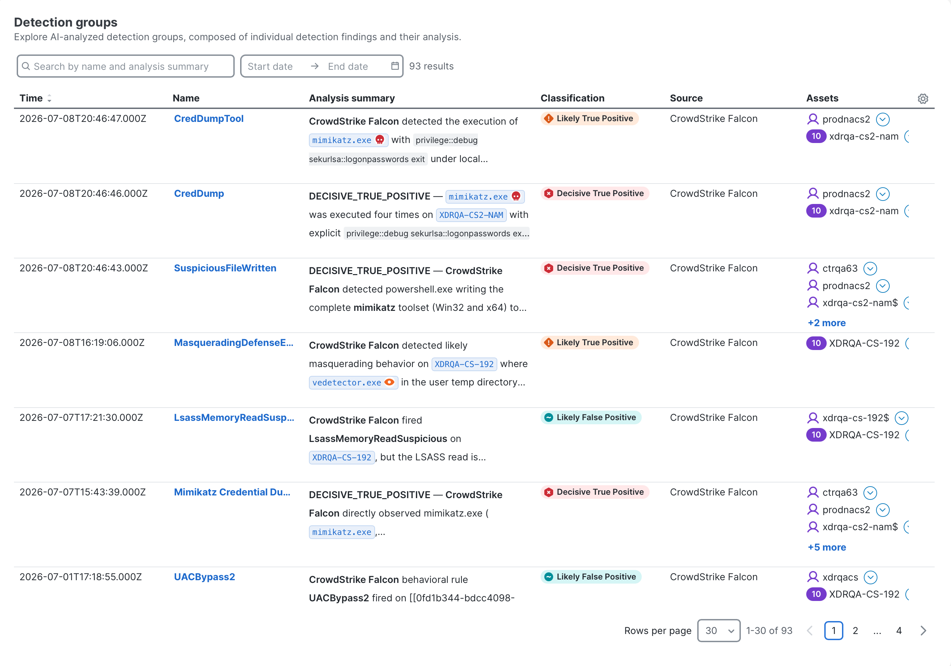The height and width of the screenshot is (666, 951).
Task: Go to next page with right arrow
Action: pyautogui.click(x=923, y=630)
